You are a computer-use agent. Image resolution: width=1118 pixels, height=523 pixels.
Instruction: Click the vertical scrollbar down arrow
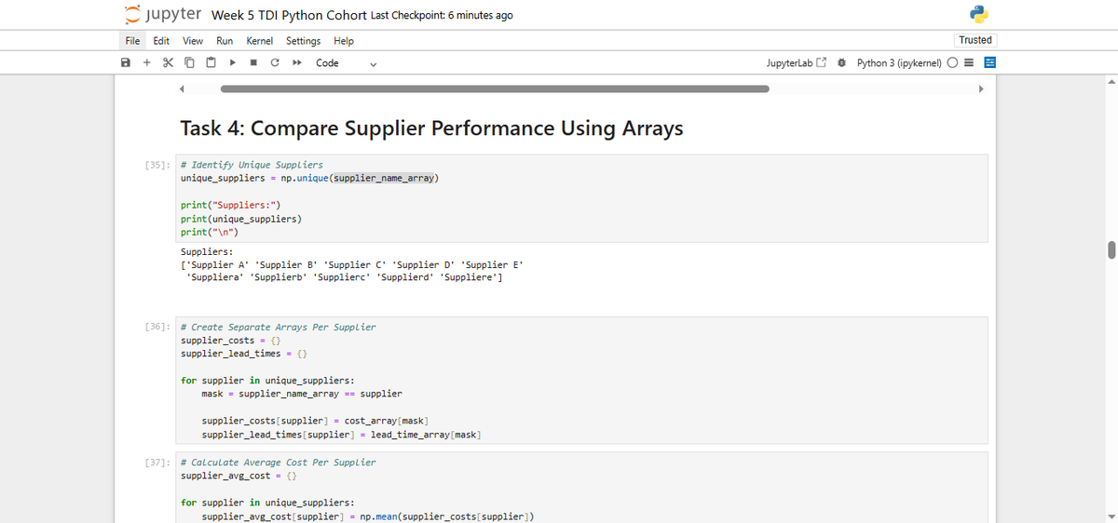1111,517
